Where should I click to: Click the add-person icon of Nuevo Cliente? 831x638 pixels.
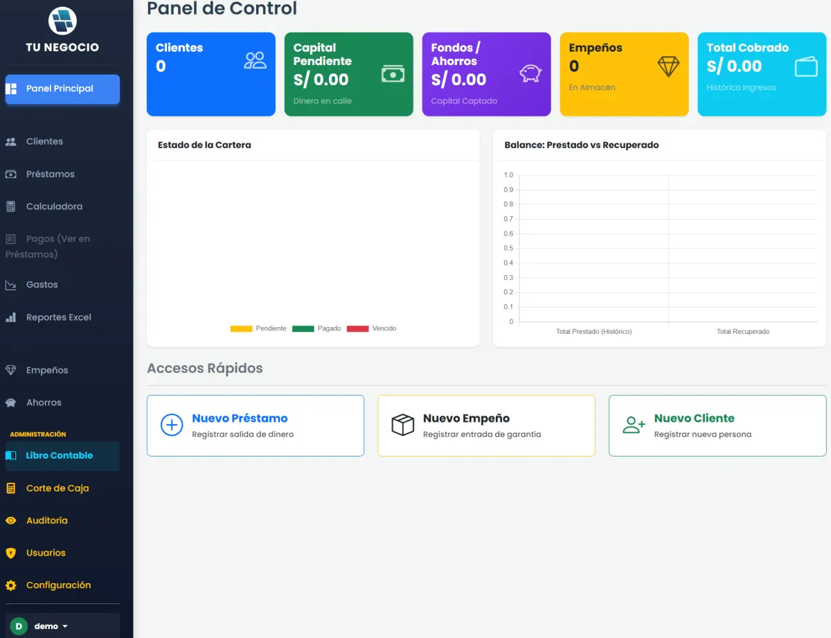click(634, 425)
